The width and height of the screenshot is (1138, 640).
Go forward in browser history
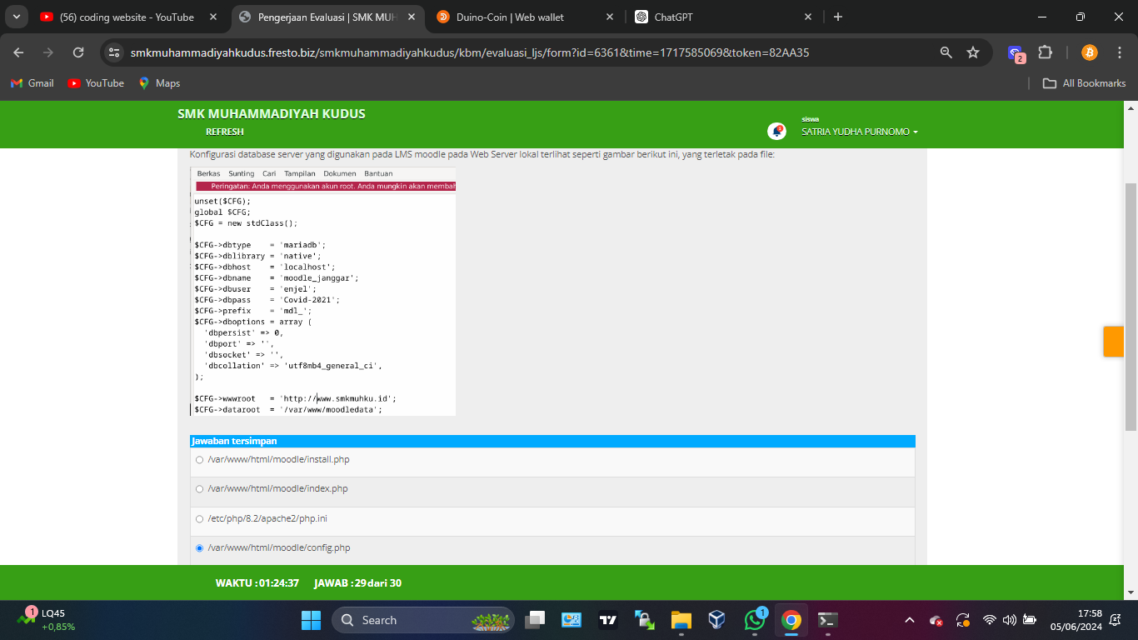pos(48,52)
